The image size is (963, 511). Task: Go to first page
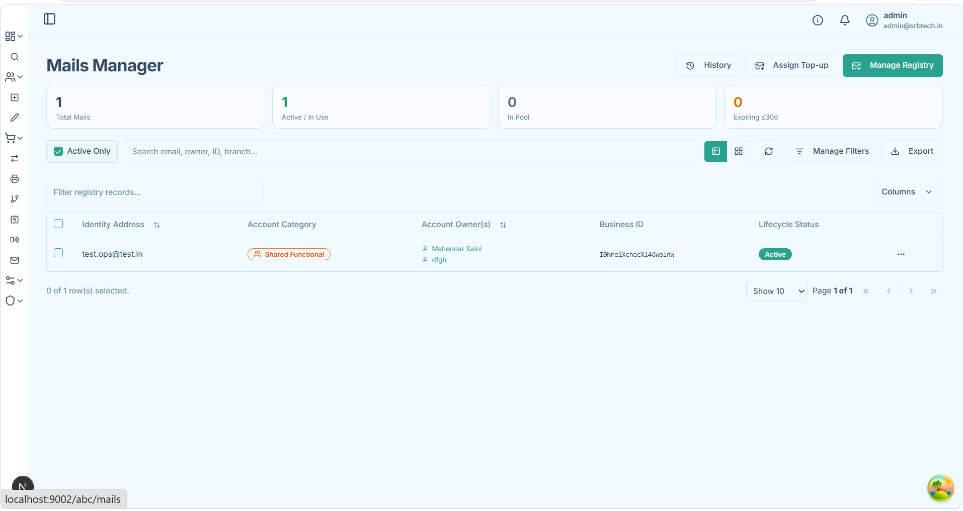pyautogui.click(x=866, y=291)
